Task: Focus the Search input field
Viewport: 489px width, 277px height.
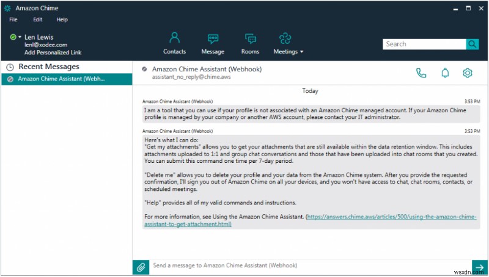Action: 424,44
